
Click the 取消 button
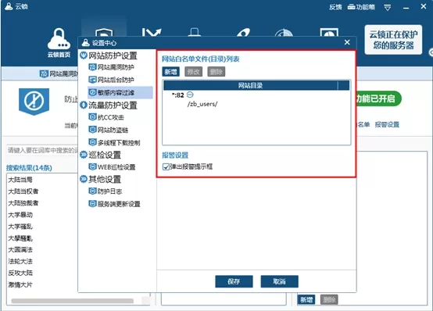tap(279, 281)
